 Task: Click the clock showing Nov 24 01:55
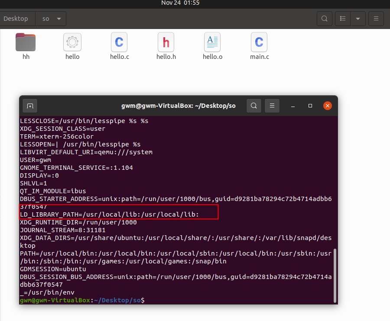coord(180,3)
